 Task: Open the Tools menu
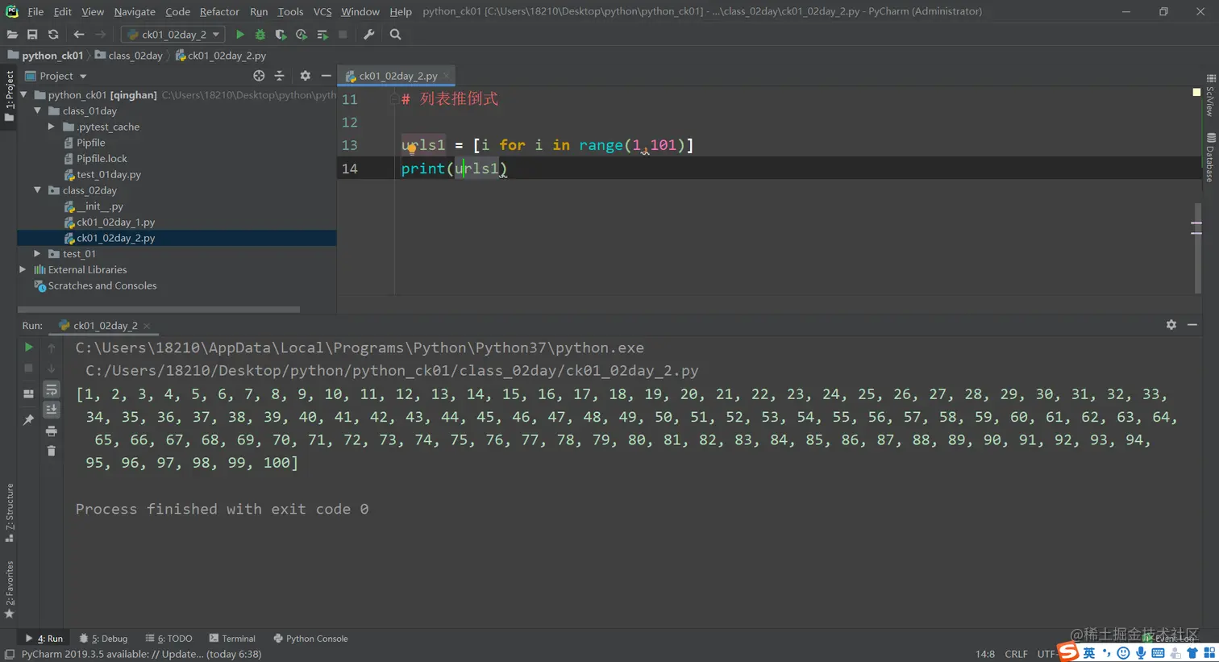tap(290, 11)
